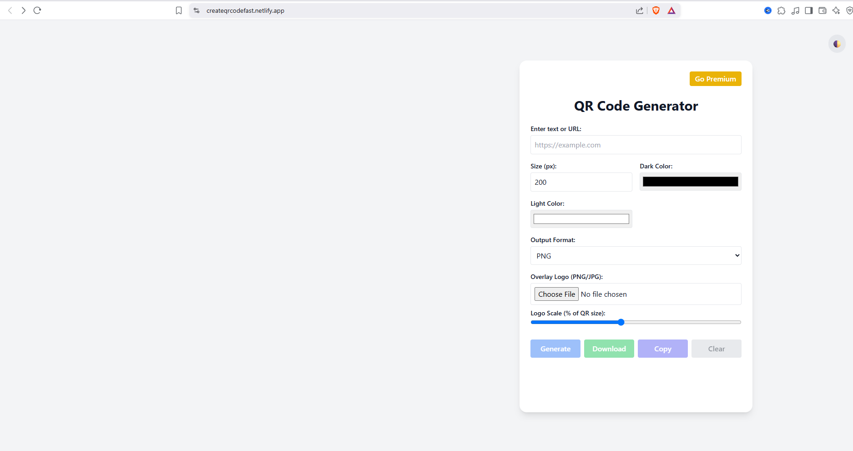Viewport: 853px width, 451px height.
Task: Bookmark this page with the bookmark icon
Action: coord(179,10)
